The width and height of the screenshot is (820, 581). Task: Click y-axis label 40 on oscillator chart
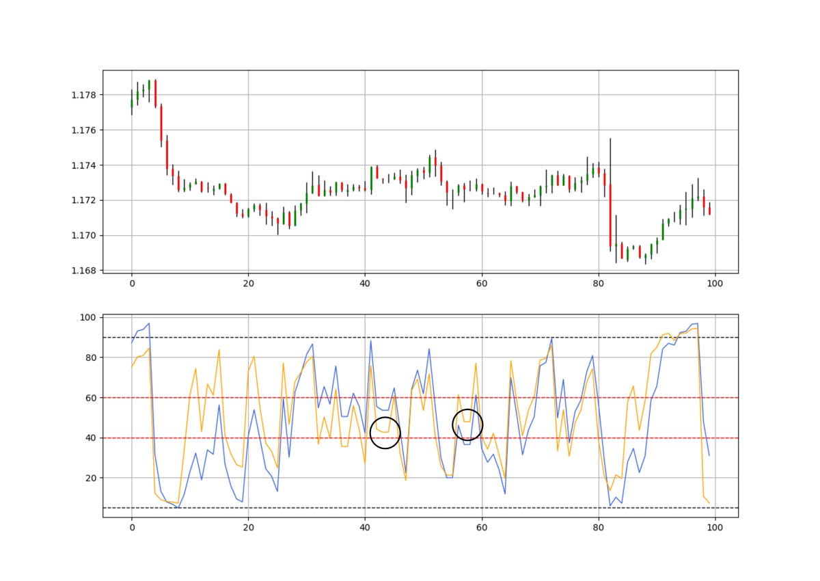pyautogui.click(x=92, y=438)
